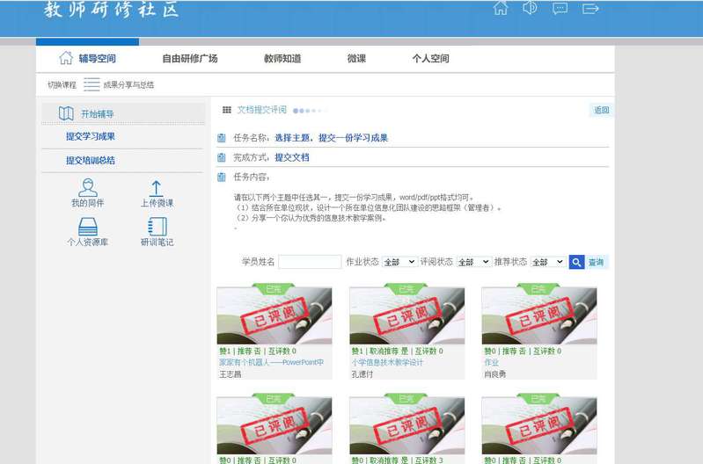703x464 pixels.
Task: Click the grid icon before 文档提交评阅
Action: pyautogui.click(x=227, y=110)
